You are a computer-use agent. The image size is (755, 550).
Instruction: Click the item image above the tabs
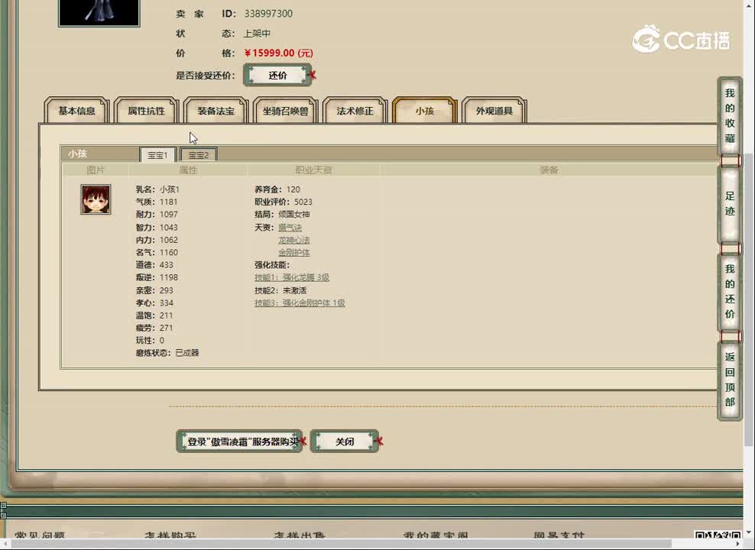pos(99,13)
